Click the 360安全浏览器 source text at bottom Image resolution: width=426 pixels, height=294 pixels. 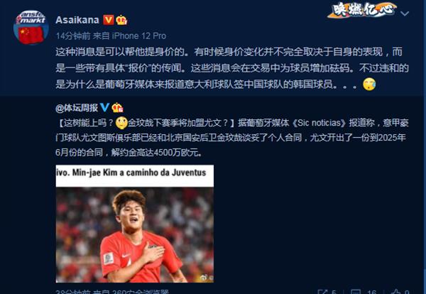point(141,292)
